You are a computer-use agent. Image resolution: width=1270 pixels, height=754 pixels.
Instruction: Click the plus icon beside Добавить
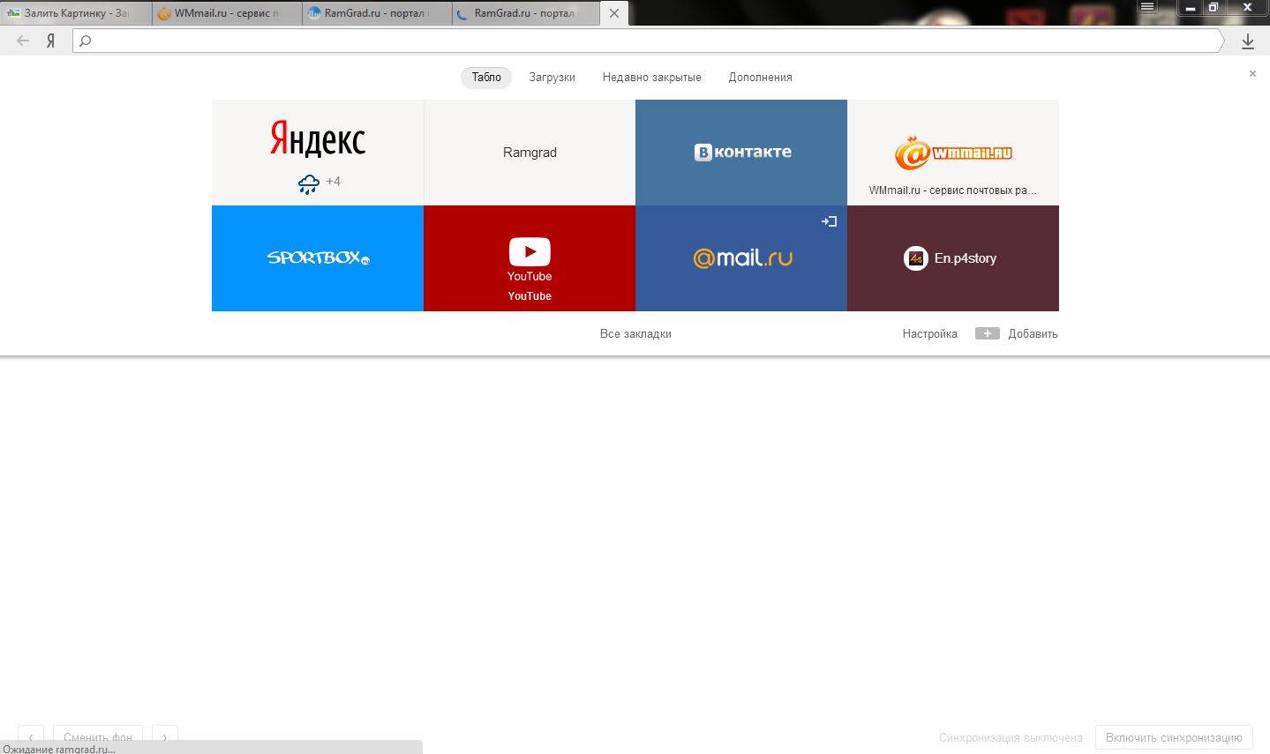[988, 333]
